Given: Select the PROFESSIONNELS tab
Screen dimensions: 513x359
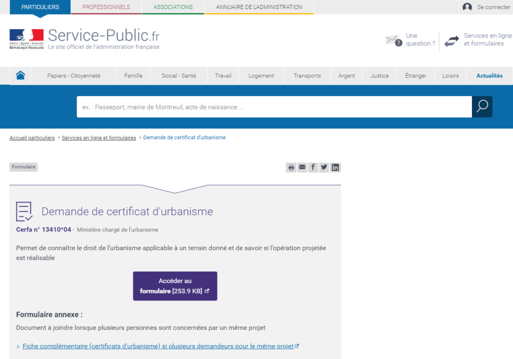Looking at the screenshot, I should point(106,7).
